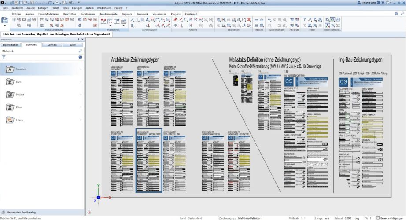
Task: Select the blue-framed Zeichnungstyp 304 plan thumbnail
Action: click(x=149, y=161)
